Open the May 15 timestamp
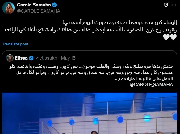 click(68, 58)
